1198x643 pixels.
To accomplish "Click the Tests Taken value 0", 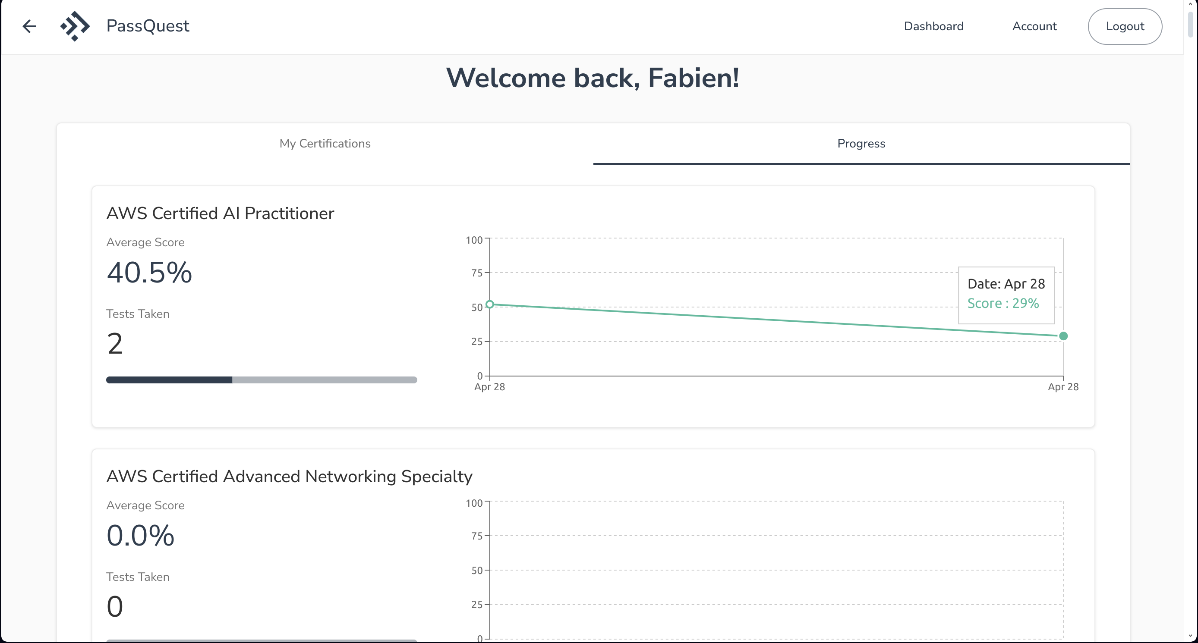I will [x=115, y=607].
